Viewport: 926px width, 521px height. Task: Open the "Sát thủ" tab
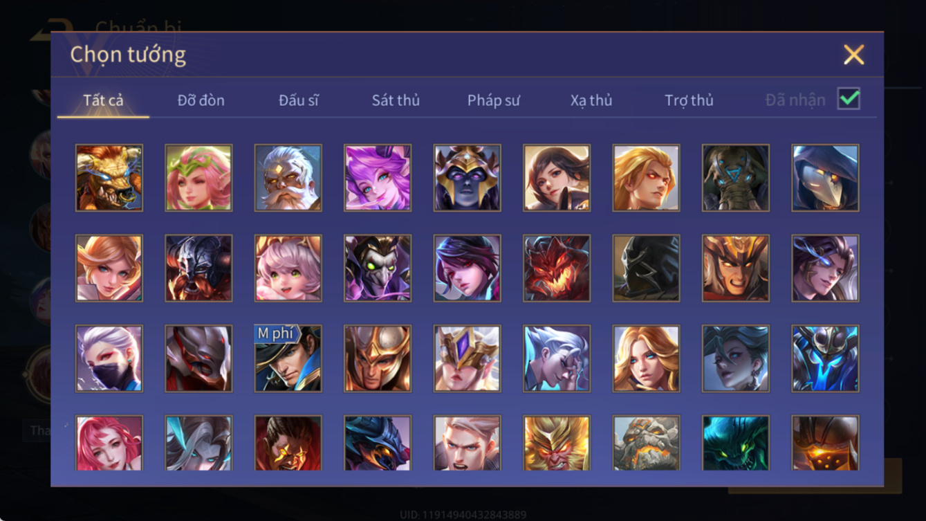[x=396, y=100]
